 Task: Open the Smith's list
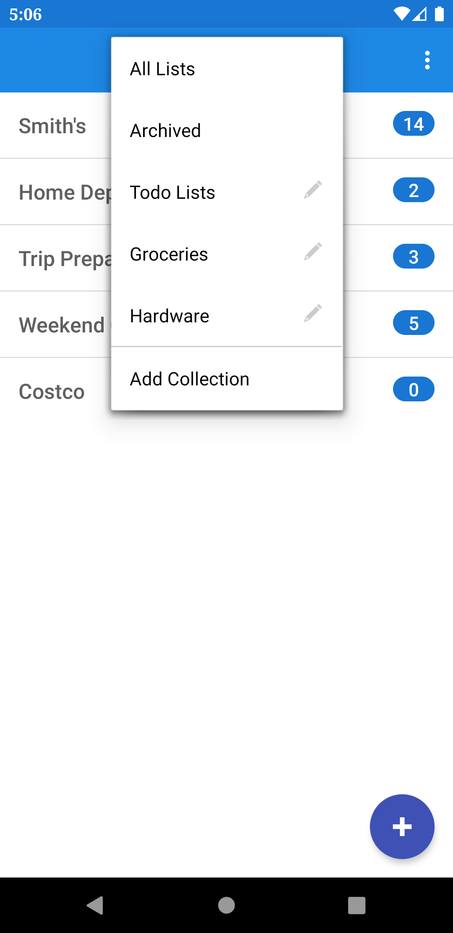(x=52, y=126)
